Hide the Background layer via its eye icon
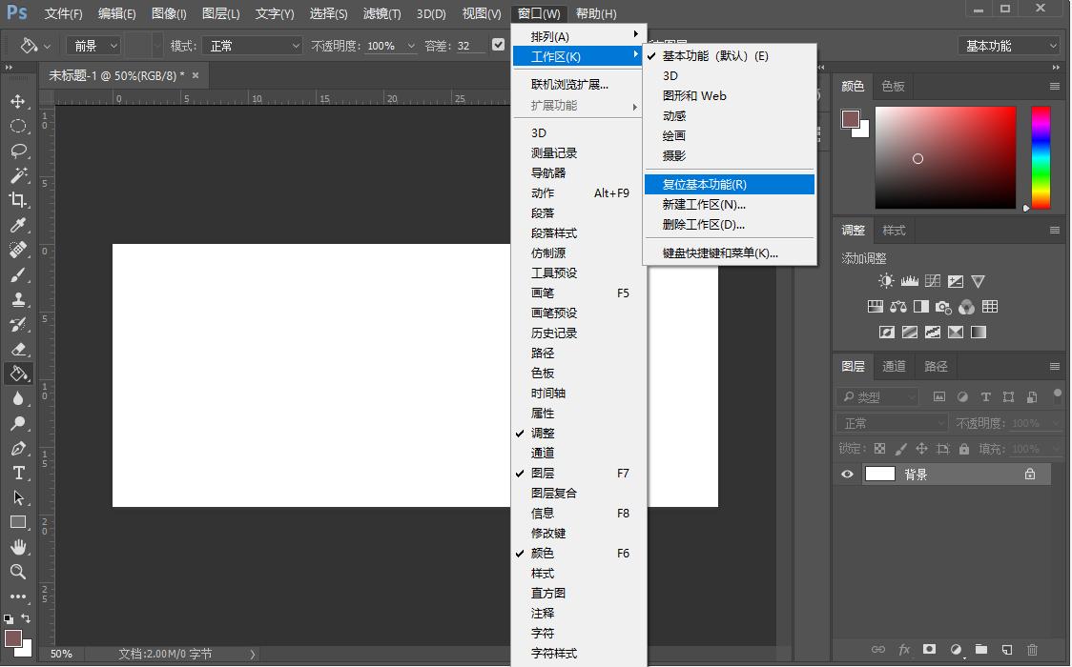The height and width of the screenshot is (667, 1072). [x=848, y=474]
